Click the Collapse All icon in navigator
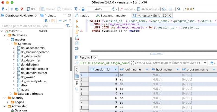Viewport: 217px width, 112px height. click(60, 21)
